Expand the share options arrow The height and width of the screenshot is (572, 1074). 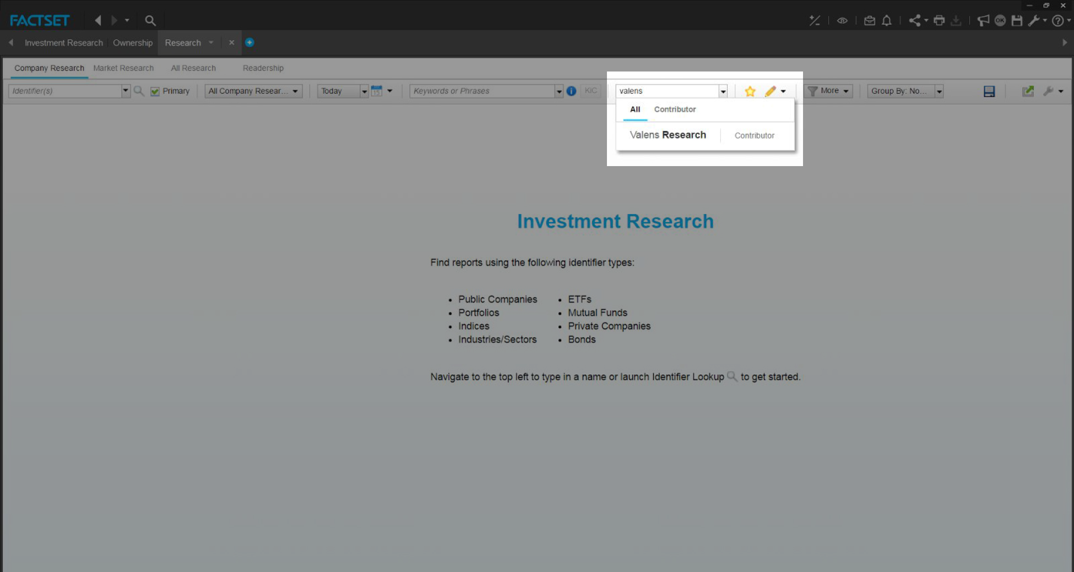click(926, 20)
